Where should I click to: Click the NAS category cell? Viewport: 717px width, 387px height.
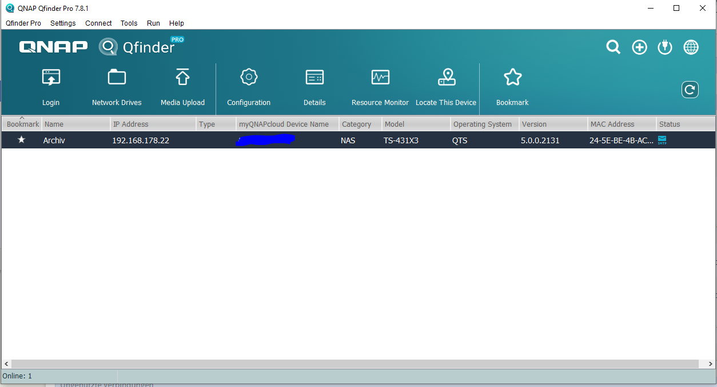(348, 140)
